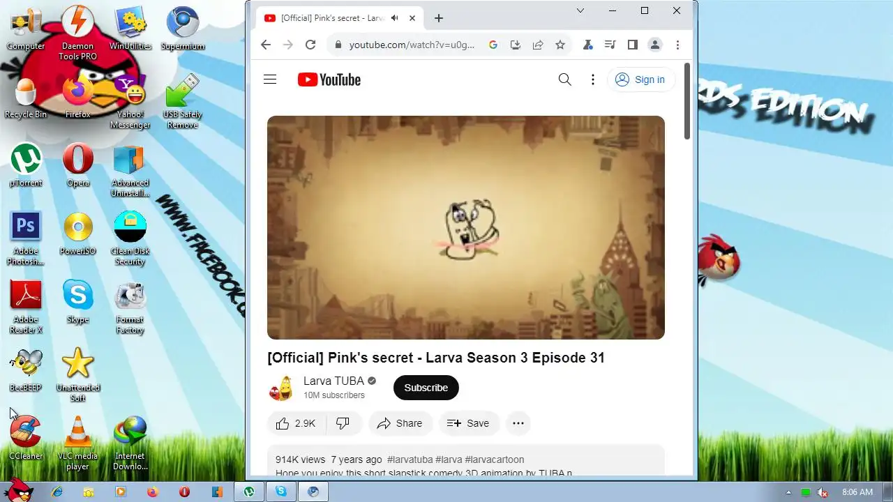Open USB Safely Remove desktop icon
The image size is (893, 502).
pos(183,102)
